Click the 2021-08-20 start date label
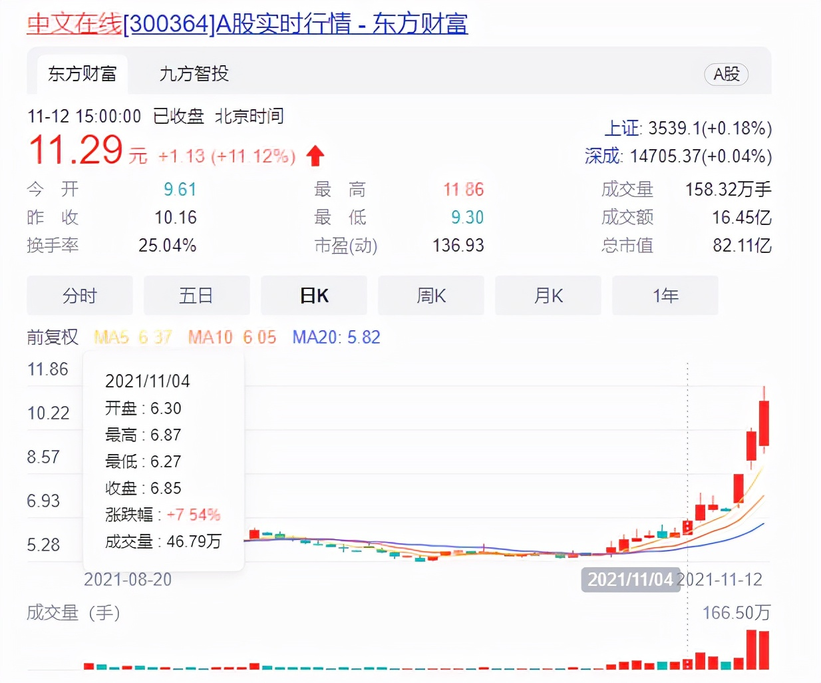Screen dimensions: 821x683 point(128,580)
